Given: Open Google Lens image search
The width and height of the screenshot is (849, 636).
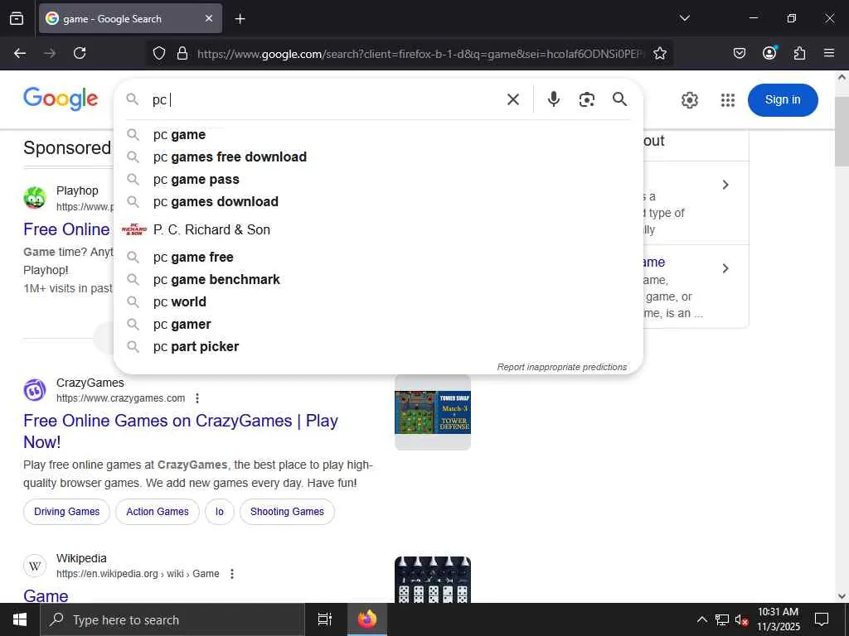Looking at the screenshot, I should click(x=586, y=99).
